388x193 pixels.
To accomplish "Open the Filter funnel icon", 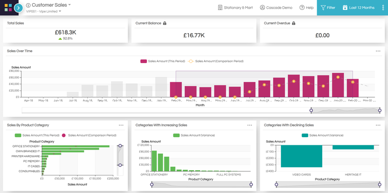I will pyautogui.click(x=323, y=8).
